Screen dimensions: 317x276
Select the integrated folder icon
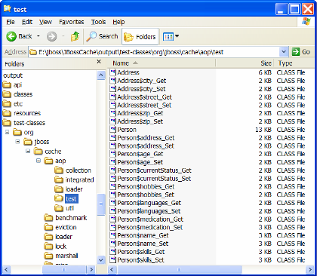(x=59, y=179)
